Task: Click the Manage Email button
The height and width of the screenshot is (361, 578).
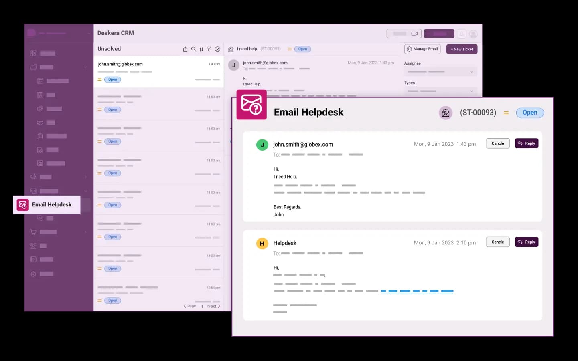Action: (x=422, y=49)
